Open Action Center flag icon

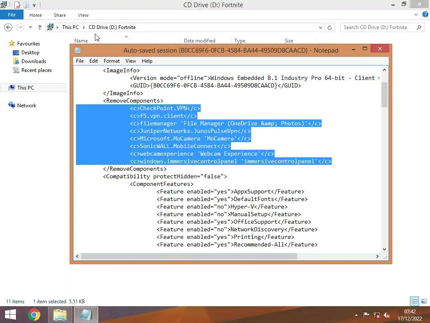tap(366, 315)
